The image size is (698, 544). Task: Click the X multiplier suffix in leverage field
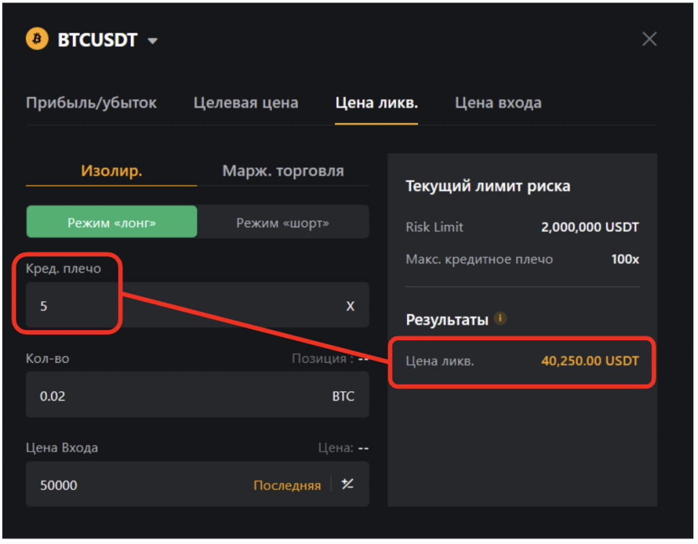(350, 306)
